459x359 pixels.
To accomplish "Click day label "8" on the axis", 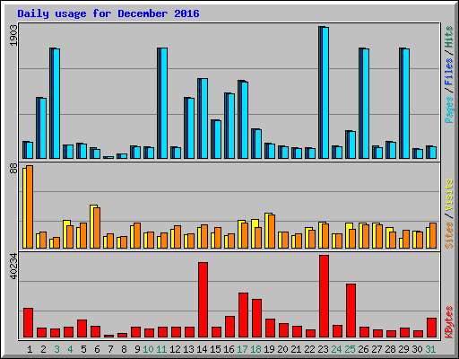I will point(124,349).
